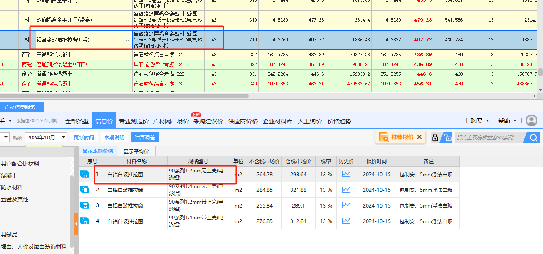
Task: Click the 信 icon in row 3
Action: click(x=85, y=205)
